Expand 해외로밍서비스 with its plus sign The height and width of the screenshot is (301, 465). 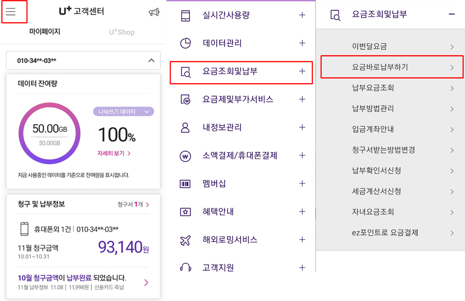coord(302,239)
